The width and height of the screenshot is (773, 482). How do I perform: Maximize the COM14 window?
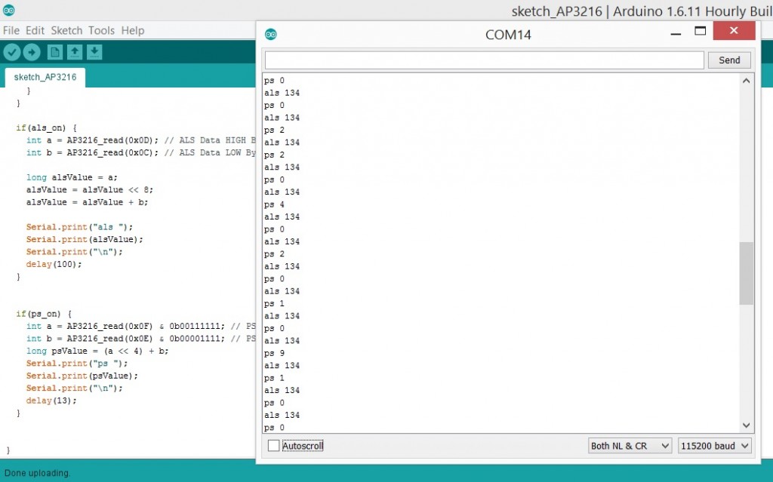pyautogui.click(x=700, y=31)
